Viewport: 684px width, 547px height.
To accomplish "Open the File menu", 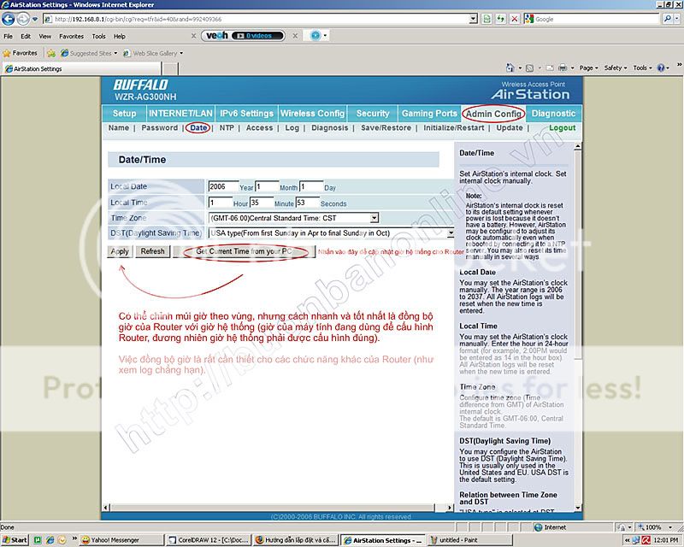I will pos(9,36).
